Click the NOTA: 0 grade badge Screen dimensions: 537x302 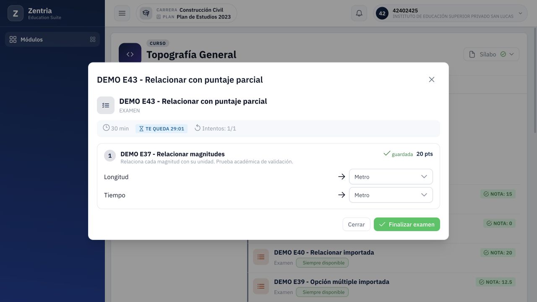click(499, 224)
